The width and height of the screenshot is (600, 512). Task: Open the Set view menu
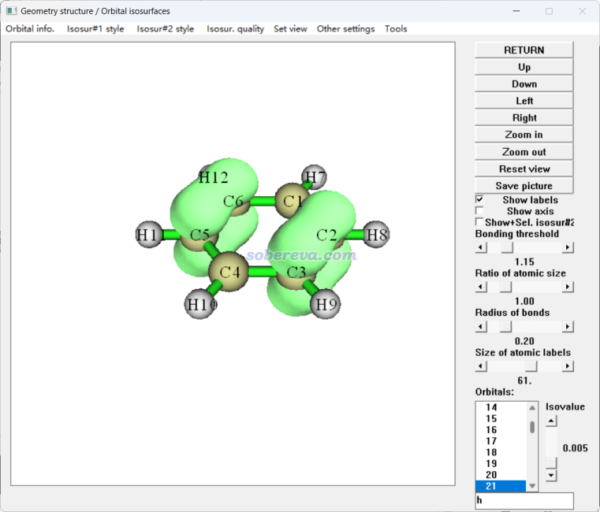[290, 28]
